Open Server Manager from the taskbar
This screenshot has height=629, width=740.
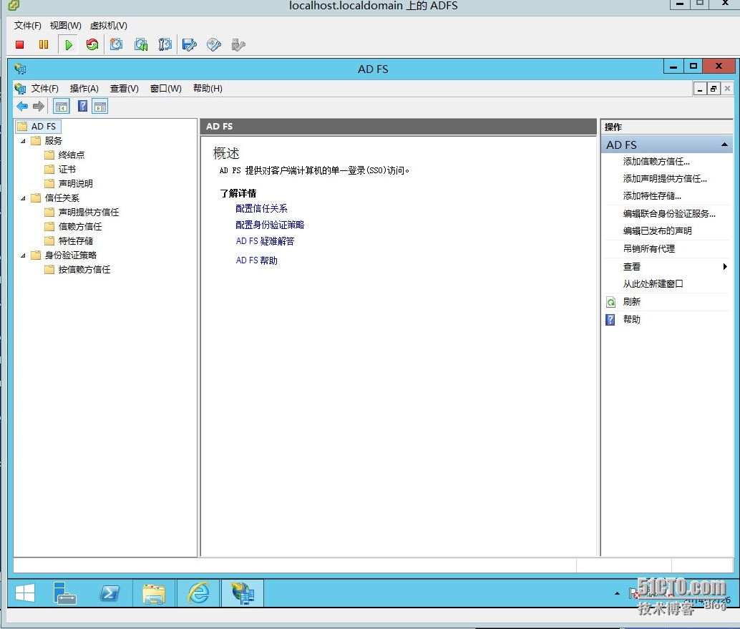[x=64, y=593]
